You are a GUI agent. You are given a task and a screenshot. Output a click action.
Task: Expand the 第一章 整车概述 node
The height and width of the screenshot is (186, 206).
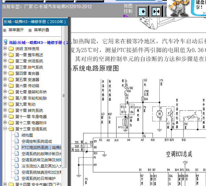pos(5,55)
